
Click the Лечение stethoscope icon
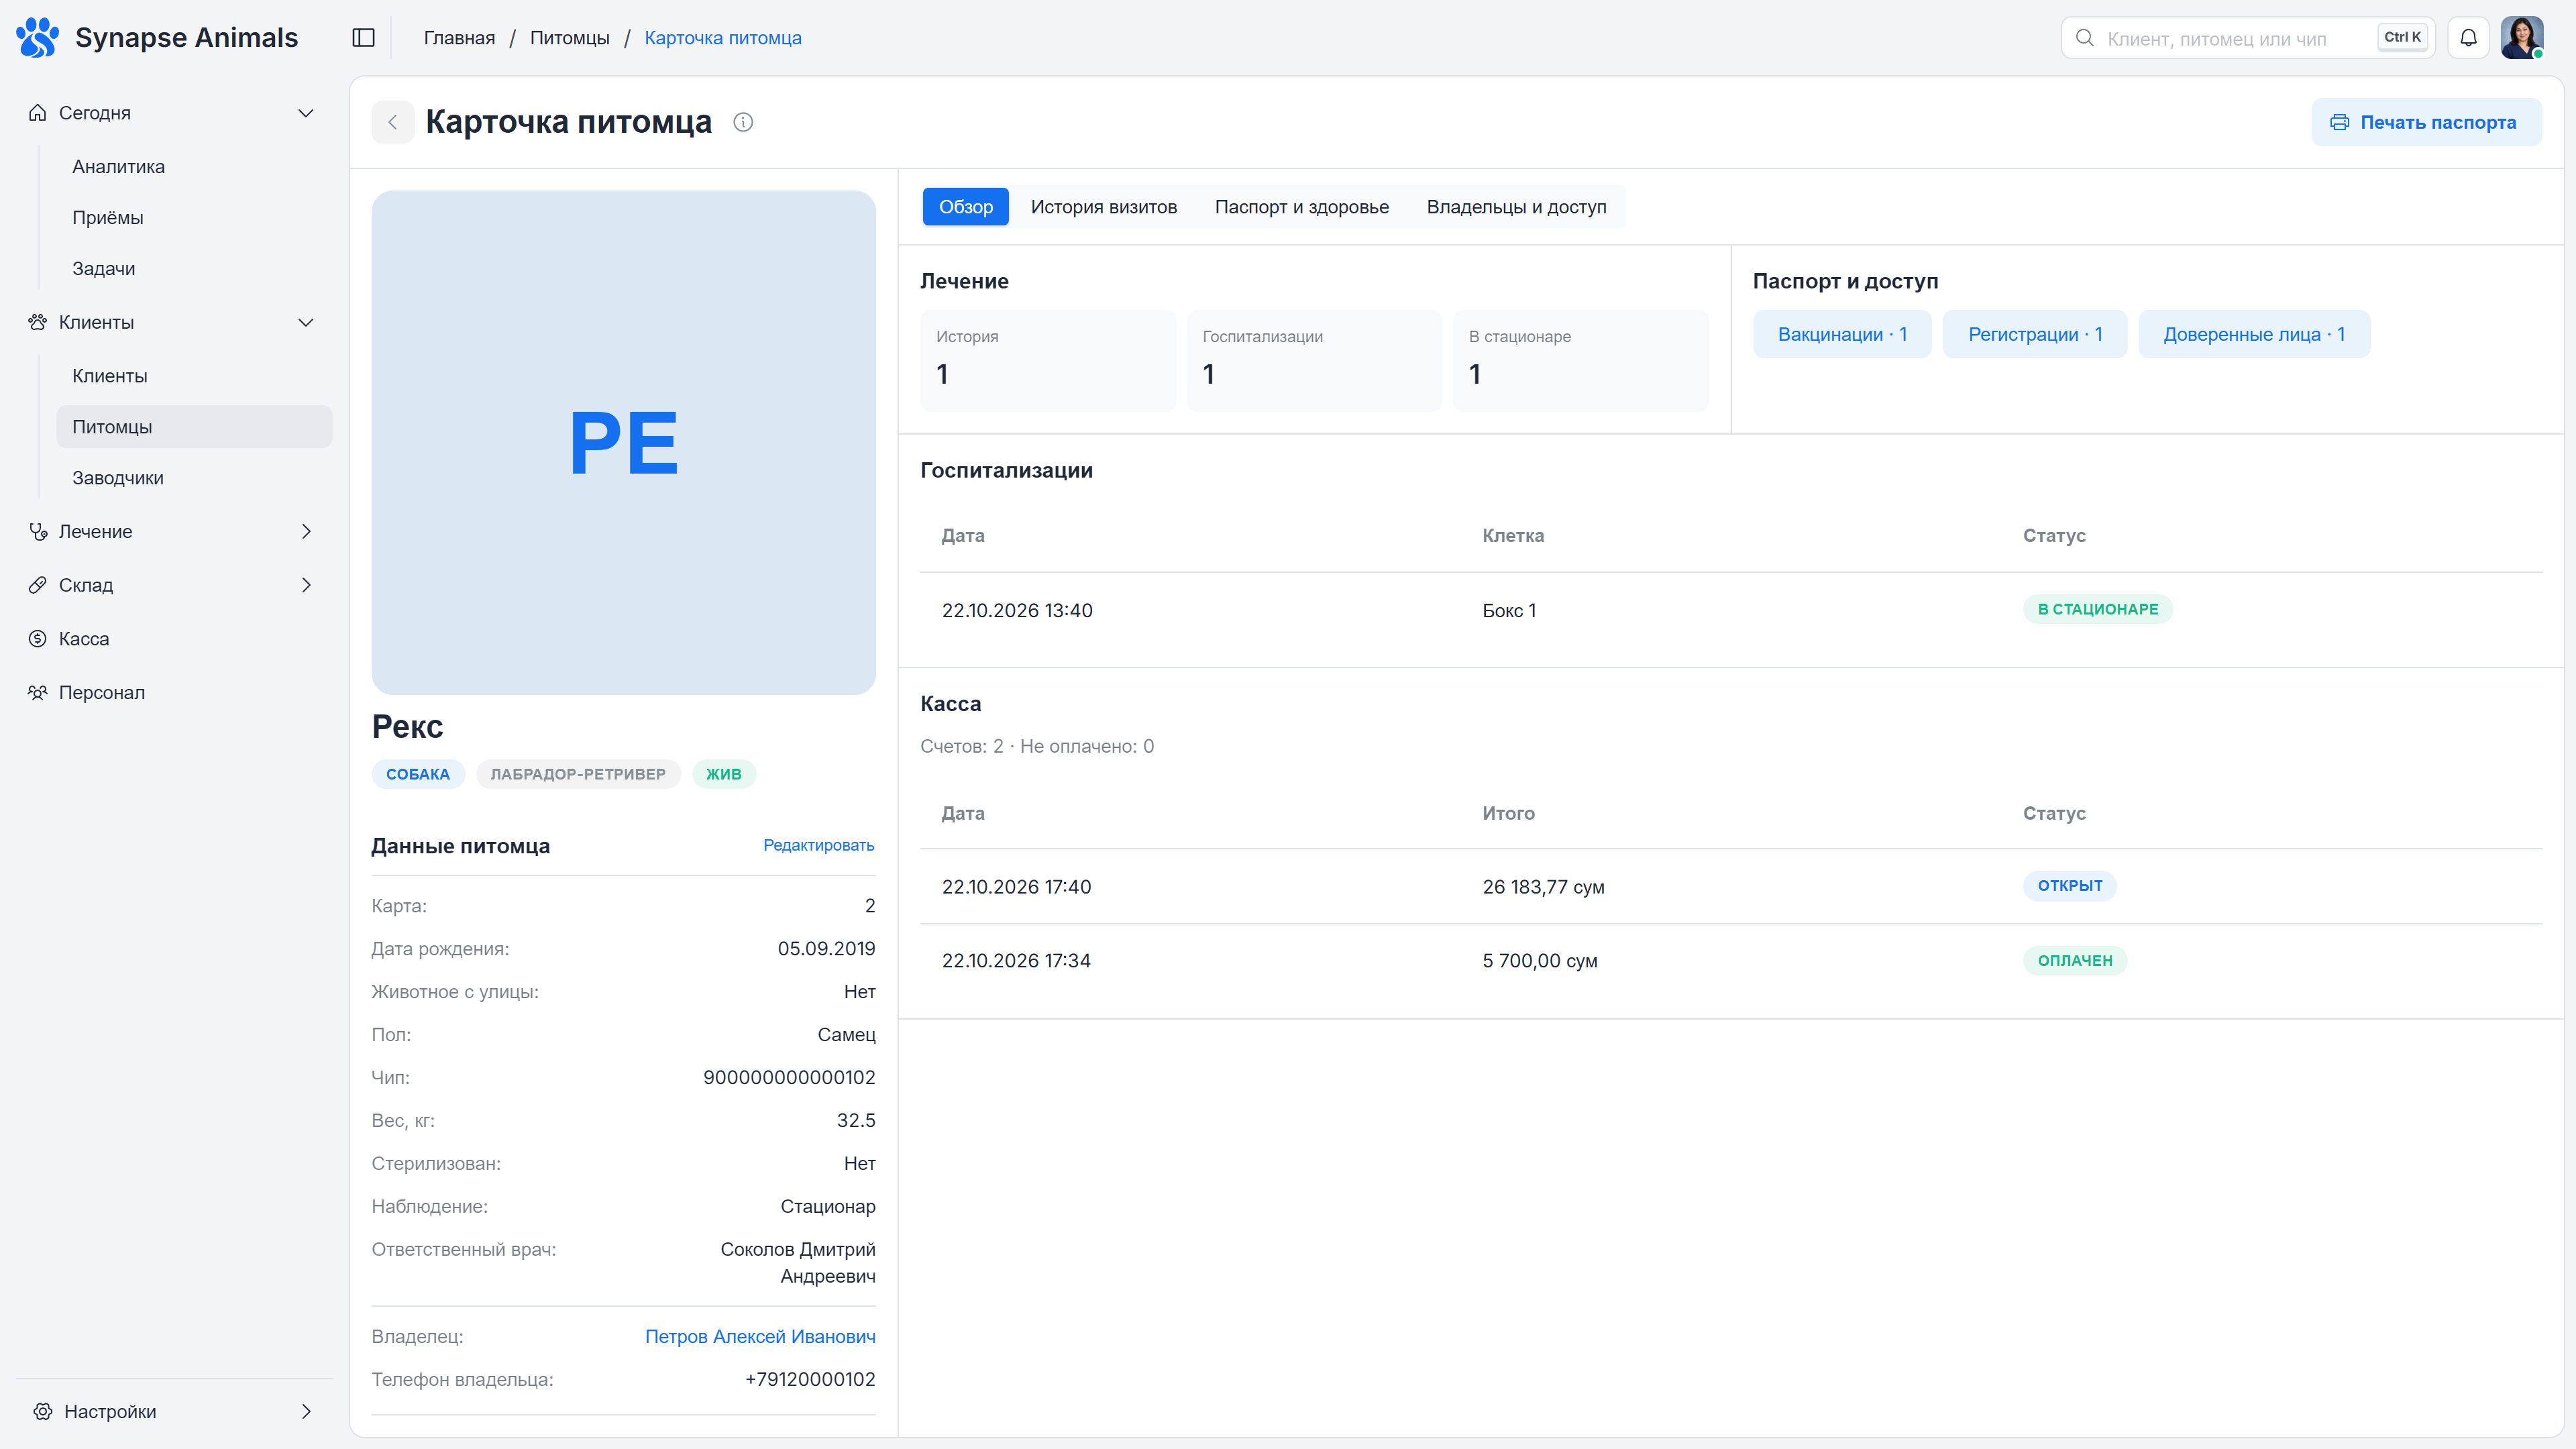tap(38, 531)
